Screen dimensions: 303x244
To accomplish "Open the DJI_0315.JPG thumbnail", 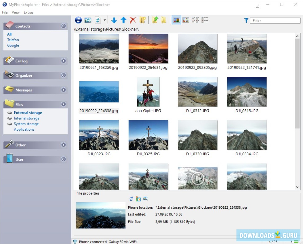I will click(247, 92).
